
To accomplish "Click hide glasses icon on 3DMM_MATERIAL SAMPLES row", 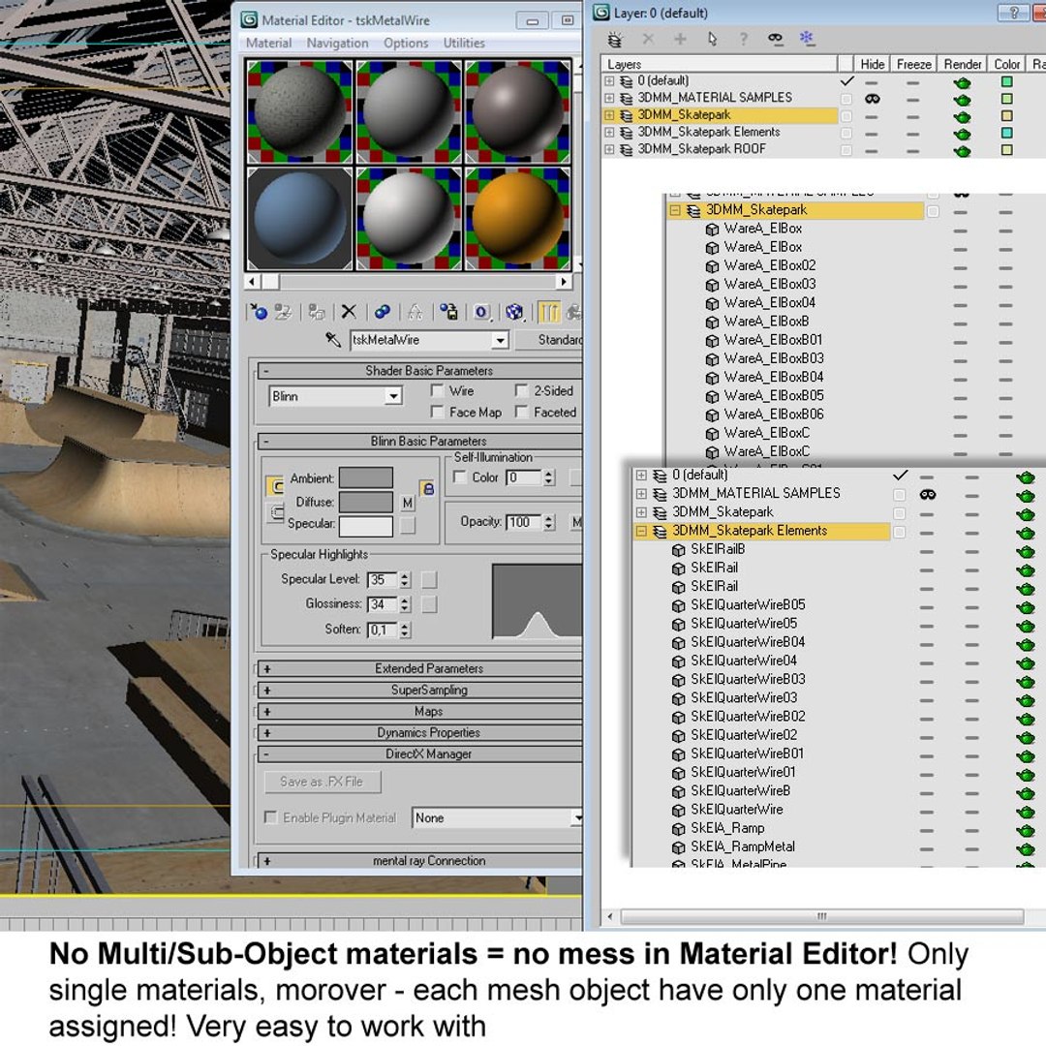I will tap(872, 99).
